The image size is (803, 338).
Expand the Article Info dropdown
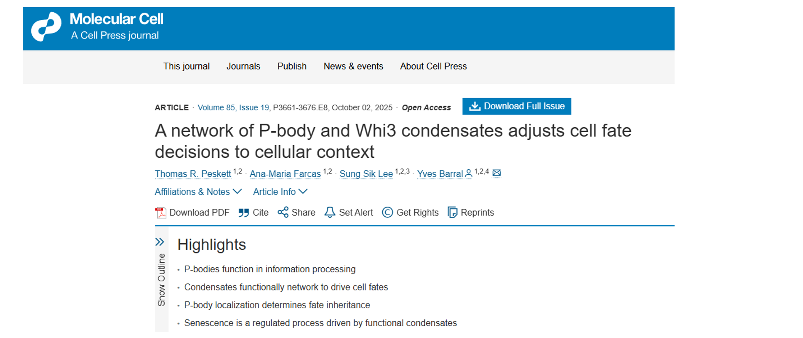(280, 192)
